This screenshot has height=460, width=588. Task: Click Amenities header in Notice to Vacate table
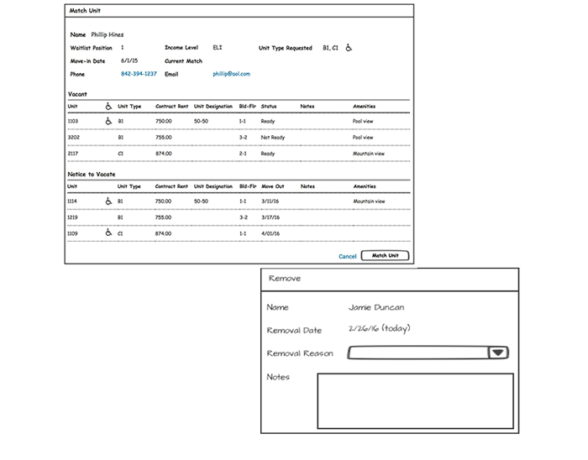(x=365, y=186)
